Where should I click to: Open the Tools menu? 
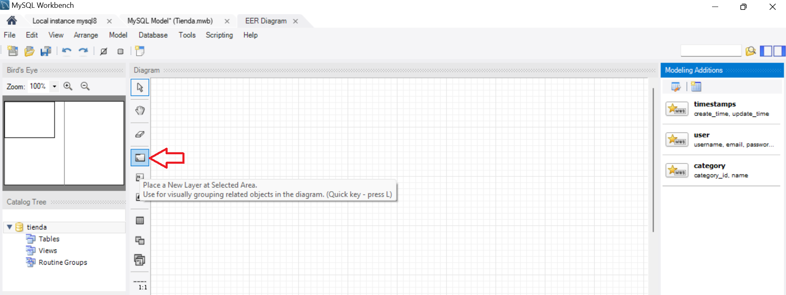point(187,35)
